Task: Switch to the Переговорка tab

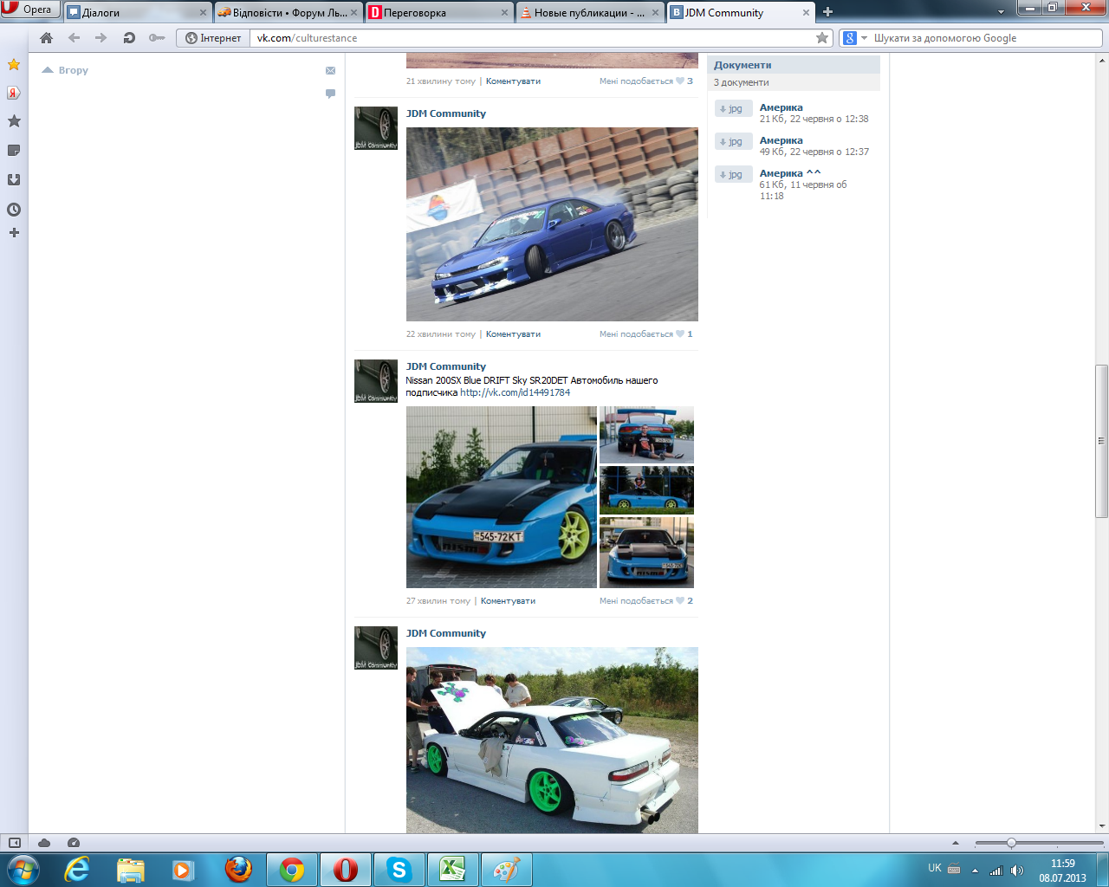Action: point(439,12)
